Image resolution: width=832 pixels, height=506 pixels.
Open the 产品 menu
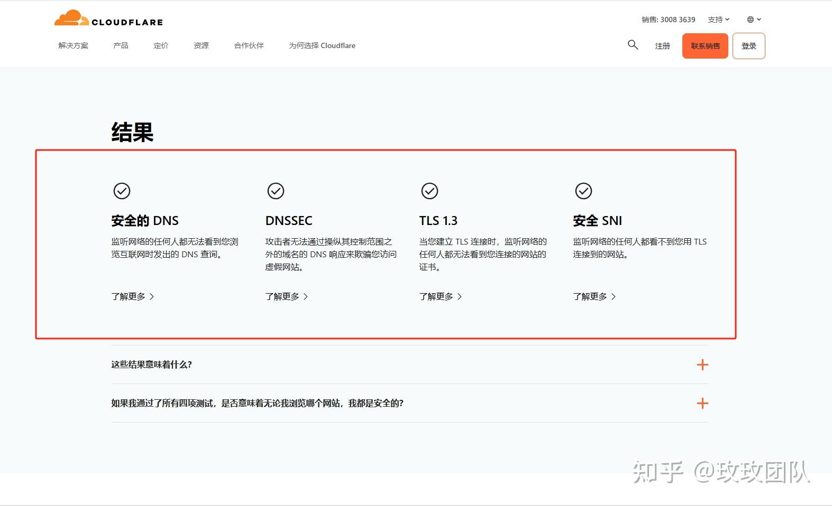click(121, 45)
